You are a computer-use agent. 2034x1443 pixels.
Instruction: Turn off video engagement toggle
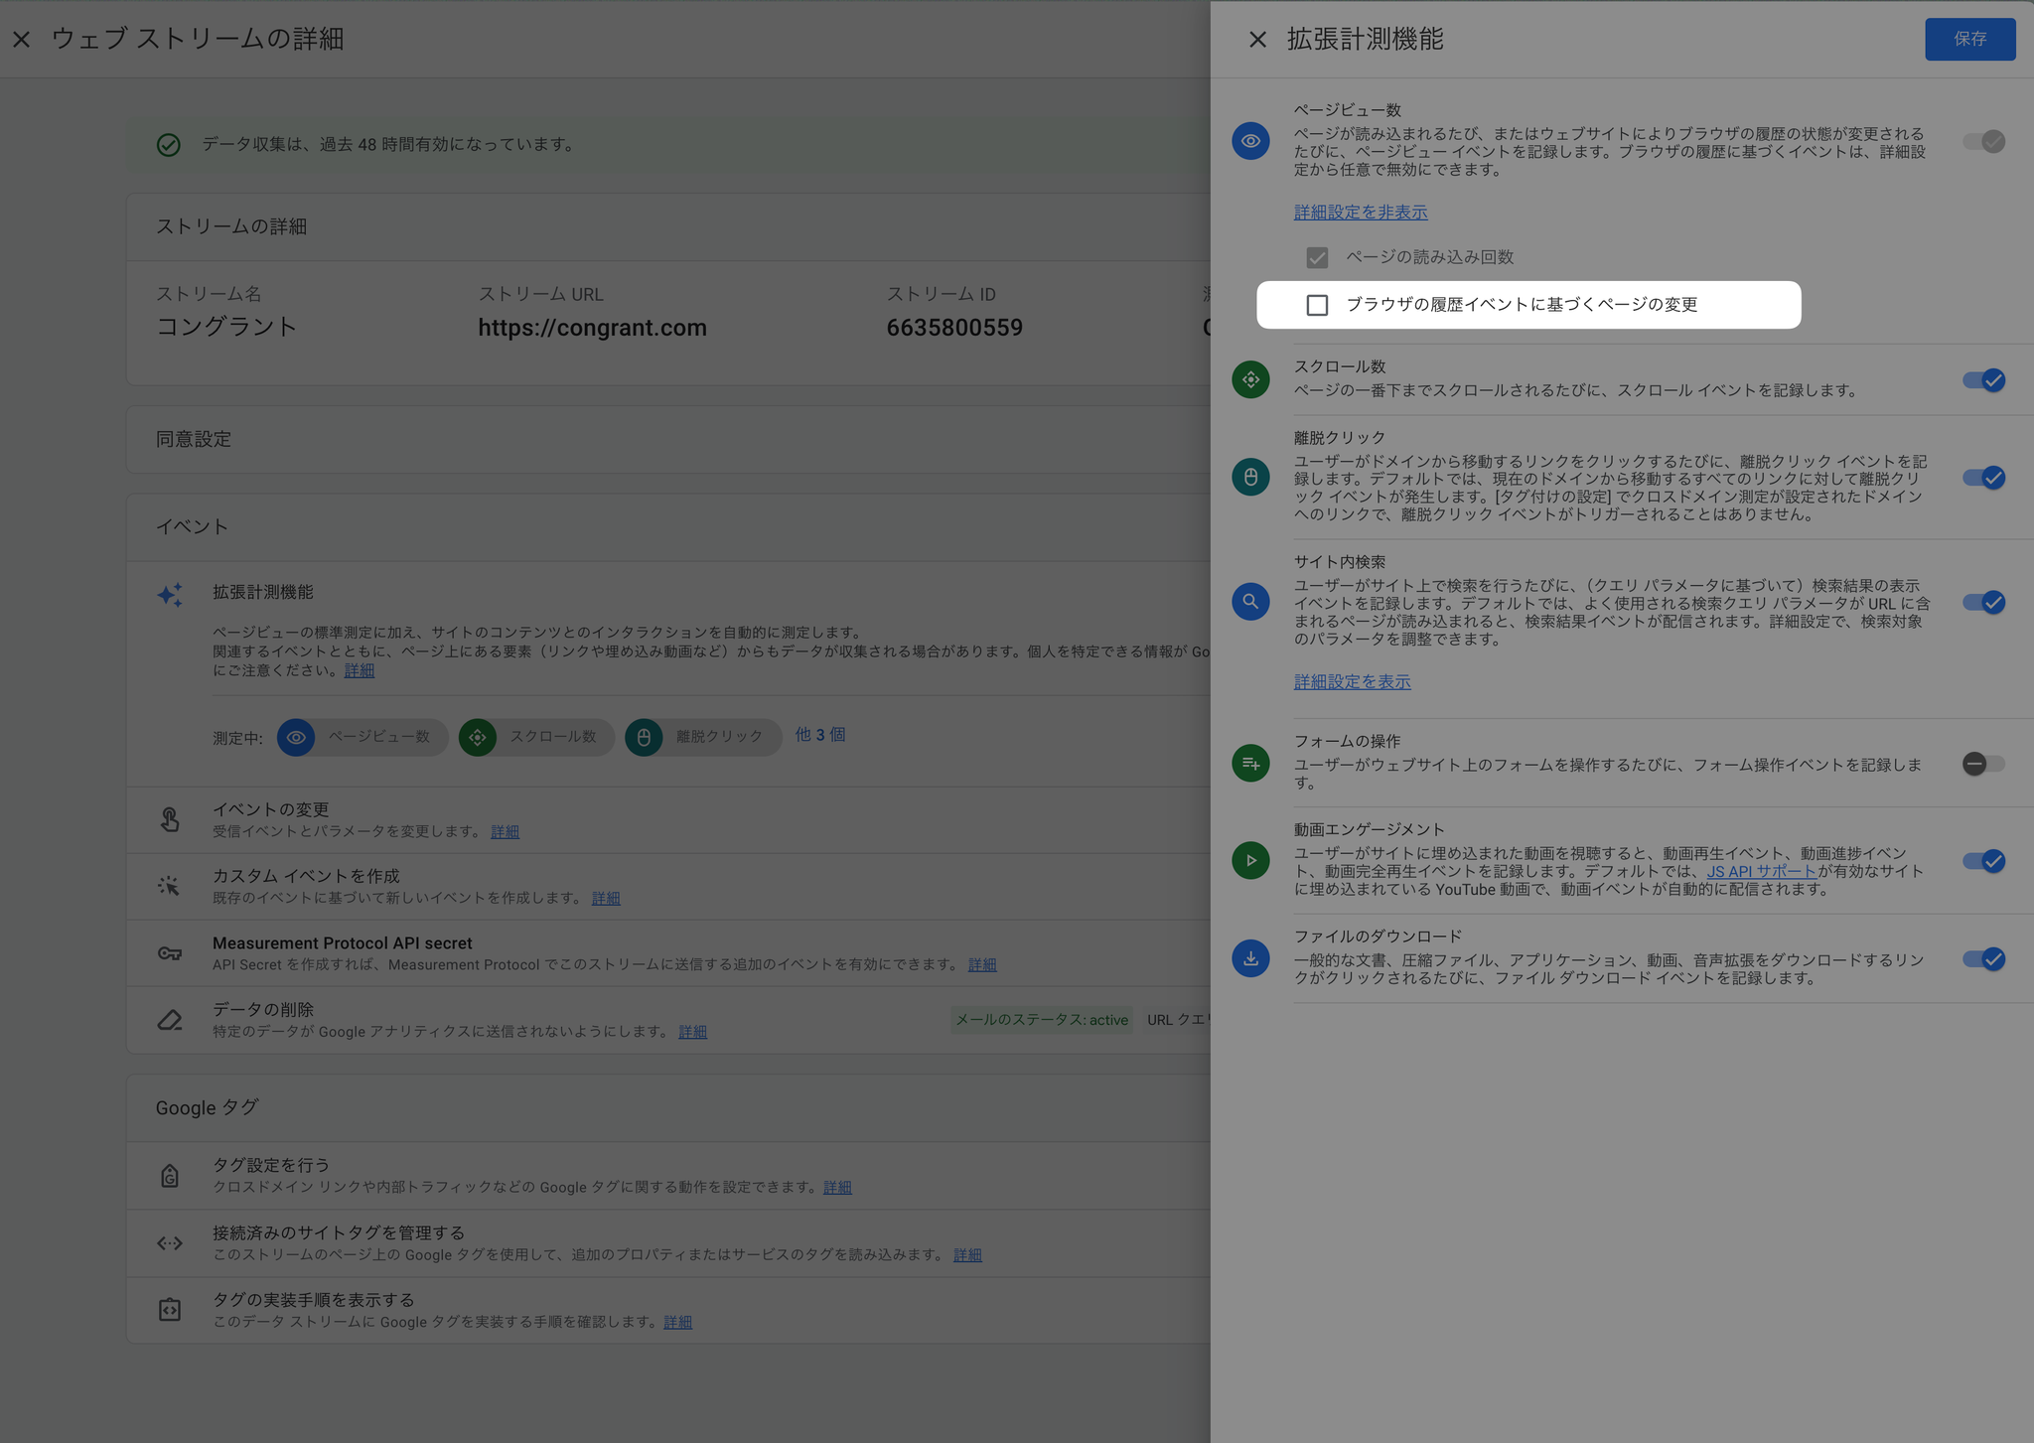(x=1983, y=861)
